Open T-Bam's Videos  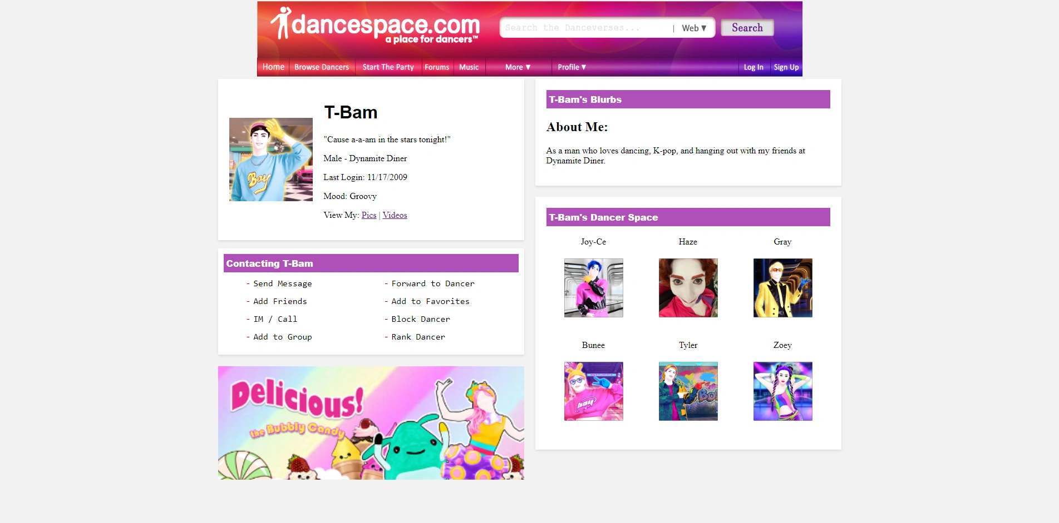pyautogui.click(x=395, y=215)
